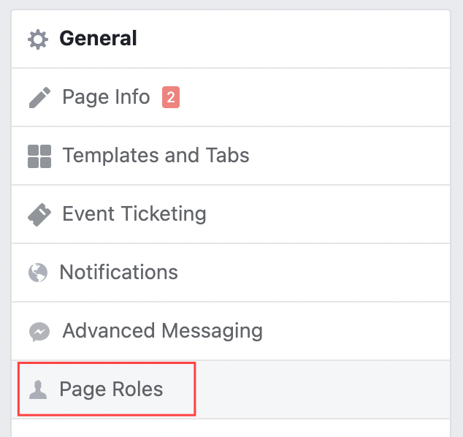Select the Advanced Messaging text label

click(162, 331)
